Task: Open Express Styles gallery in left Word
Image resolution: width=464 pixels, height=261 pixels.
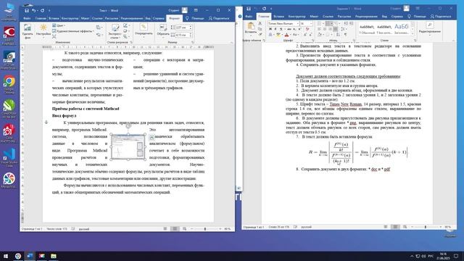Action: point(115,32)
